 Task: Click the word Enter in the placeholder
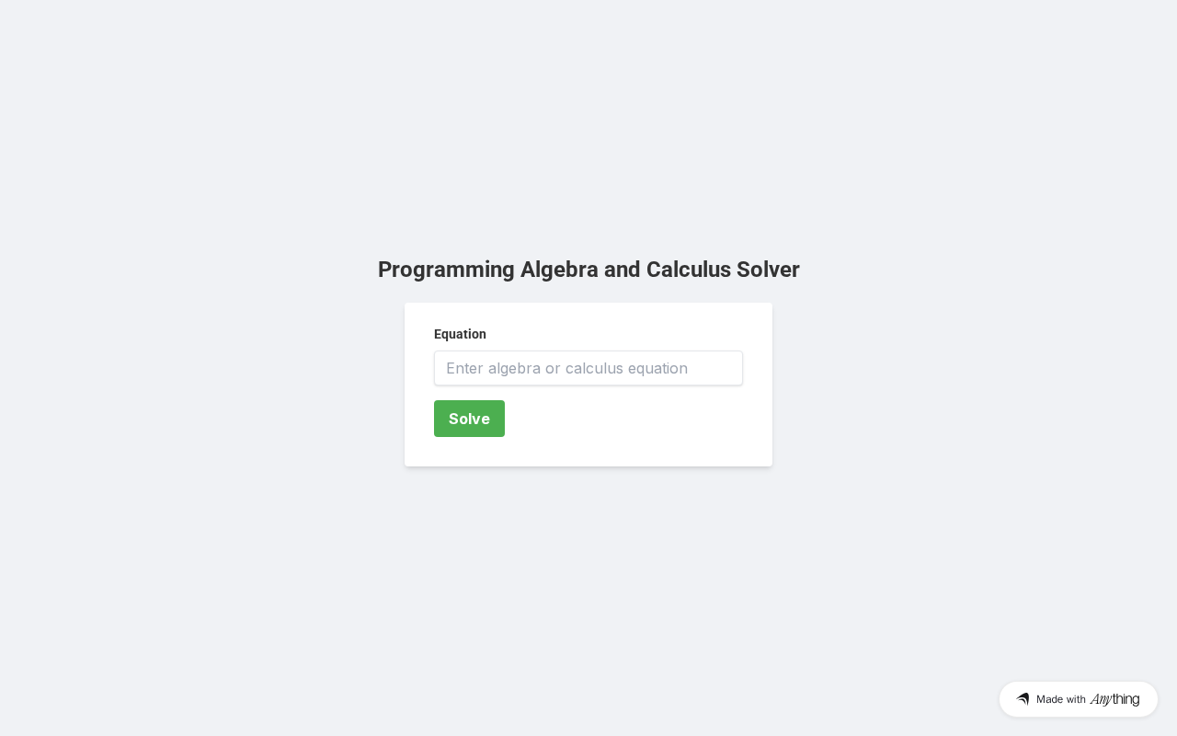click(464, 368)
